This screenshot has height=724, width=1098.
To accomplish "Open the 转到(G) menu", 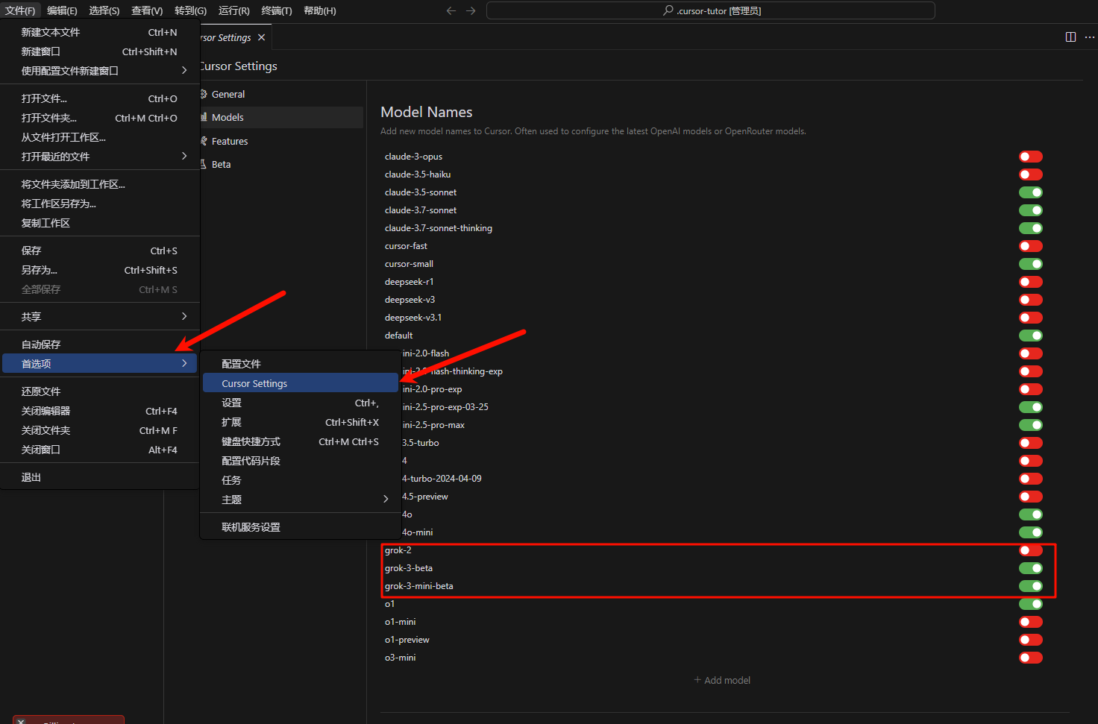I will 190,10.
